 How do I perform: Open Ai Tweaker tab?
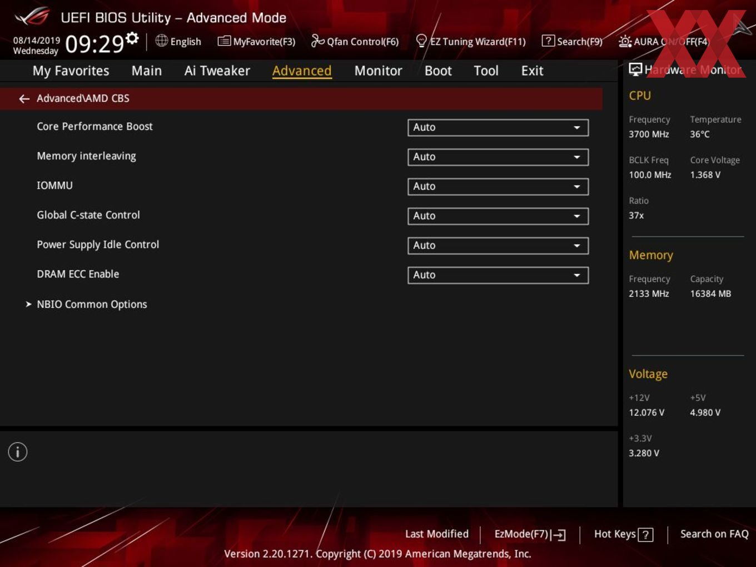point(217,71)
